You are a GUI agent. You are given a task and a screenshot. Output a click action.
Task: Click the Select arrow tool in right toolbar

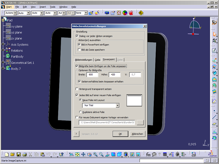click(x=214, y=34)
